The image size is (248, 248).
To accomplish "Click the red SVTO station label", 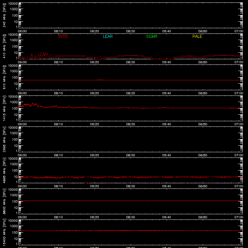I will tap(63, 36).
